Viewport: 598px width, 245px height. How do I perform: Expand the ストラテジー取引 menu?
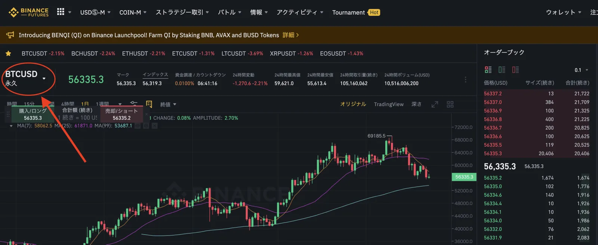pos(182,12)
